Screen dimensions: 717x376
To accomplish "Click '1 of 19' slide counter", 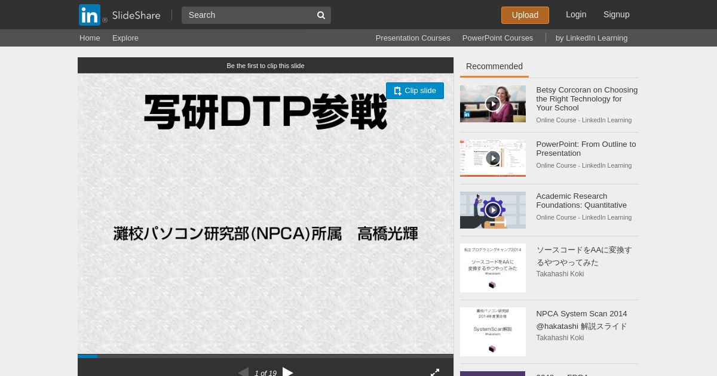I will (x=265, y=373).
